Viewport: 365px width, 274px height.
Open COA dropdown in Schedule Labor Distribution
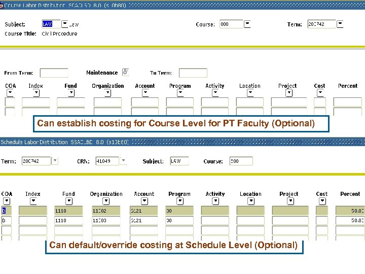[7, 201]
